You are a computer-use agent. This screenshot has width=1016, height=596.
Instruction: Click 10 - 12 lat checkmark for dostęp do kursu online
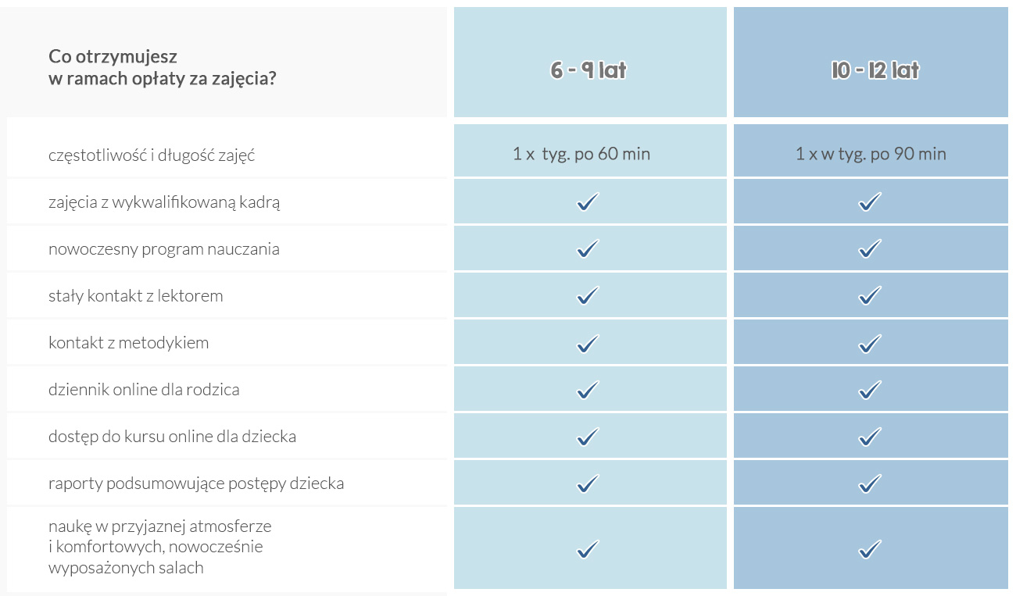[x=870, y=436]
